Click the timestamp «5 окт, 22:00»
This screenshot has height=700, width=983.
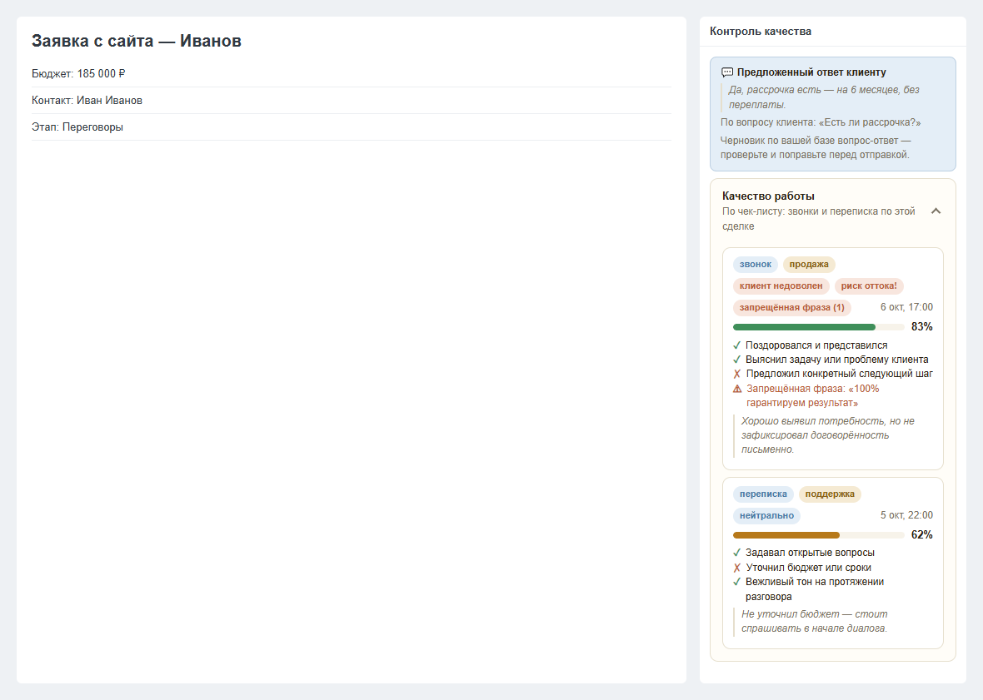pos(906,515)
